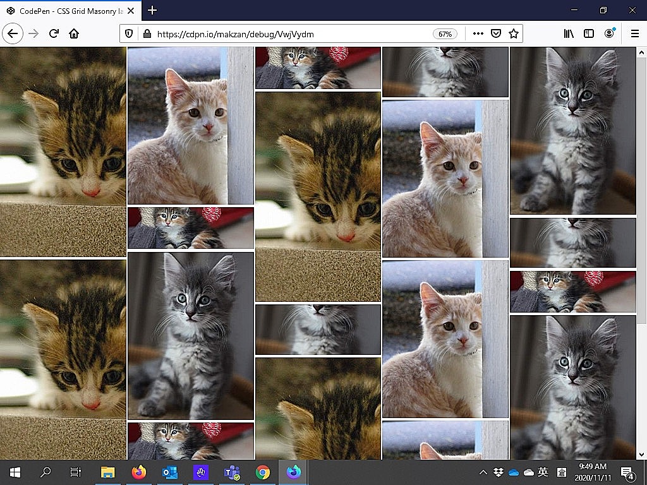647x485 pixels.
Task: Click the page vertical scrollbar
Action: (641, 253)
